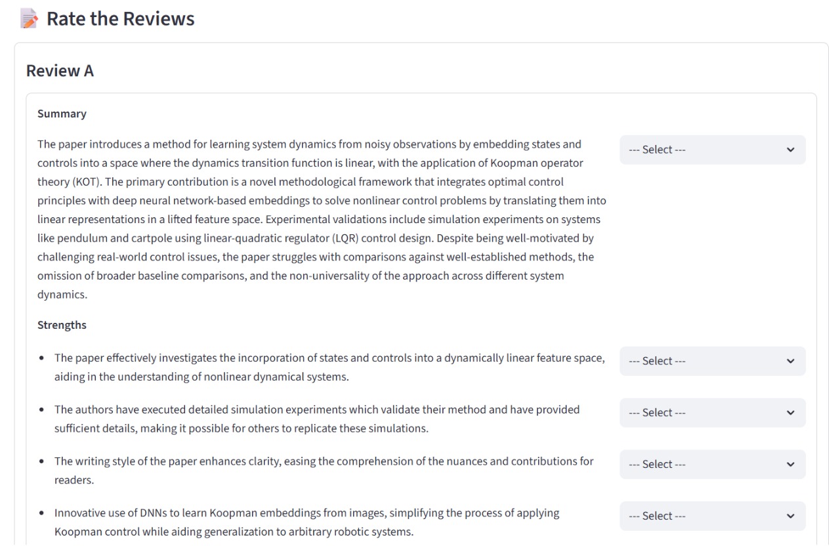
Task: Click the bullet about dynamically linear feature space
Action: tap(328, 367)
